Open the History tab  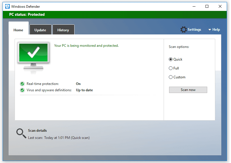tap(63, 30)
